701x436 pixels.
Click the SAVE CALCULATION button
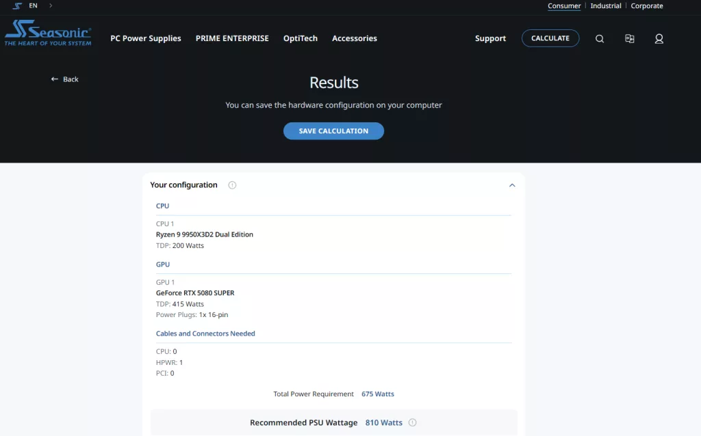[x=333, y=131]
